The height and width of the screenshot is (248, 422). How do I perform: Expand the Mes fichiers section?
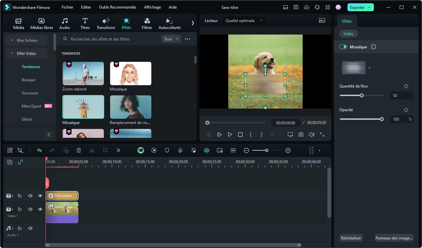(27, 40)
